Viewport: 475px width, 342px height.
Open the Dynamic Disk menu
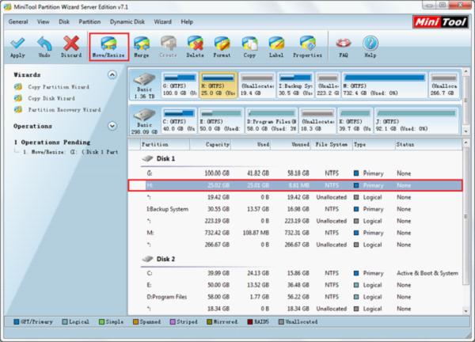tap(127, 22)
